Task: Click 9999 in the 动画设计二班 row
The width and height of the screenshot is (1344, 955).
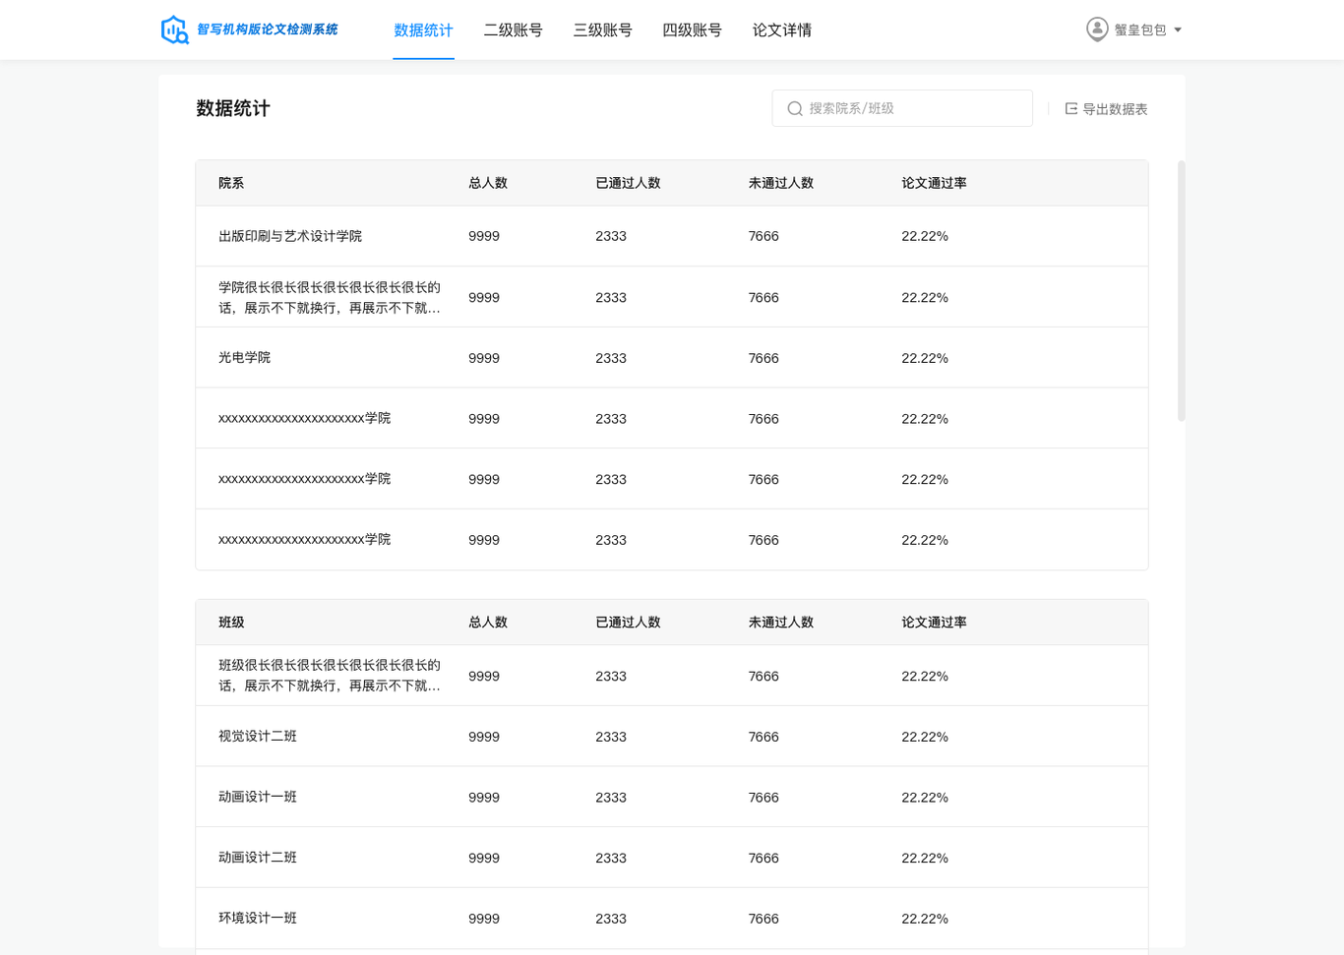Action: tap(484, 858)
